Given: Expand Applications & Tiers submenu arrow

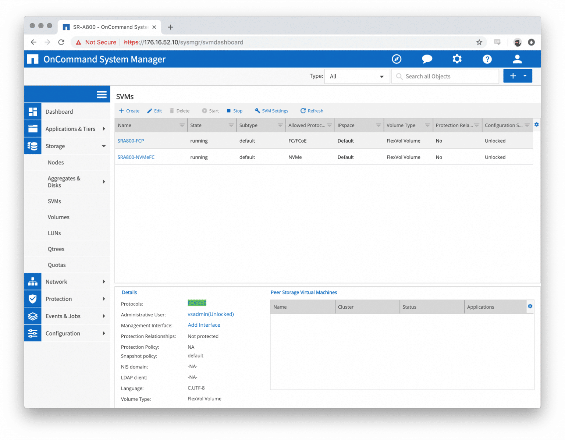Looking at the screenshot, I should click(x=104, y=129).
